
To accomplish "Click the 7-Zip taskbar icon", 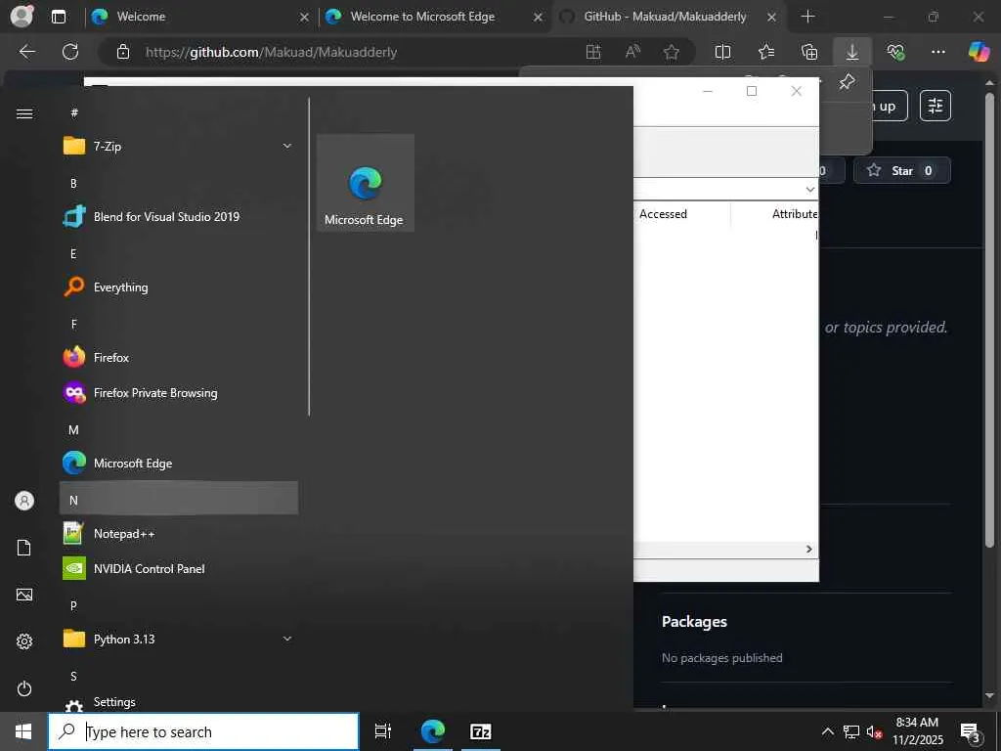I will 481,731.
